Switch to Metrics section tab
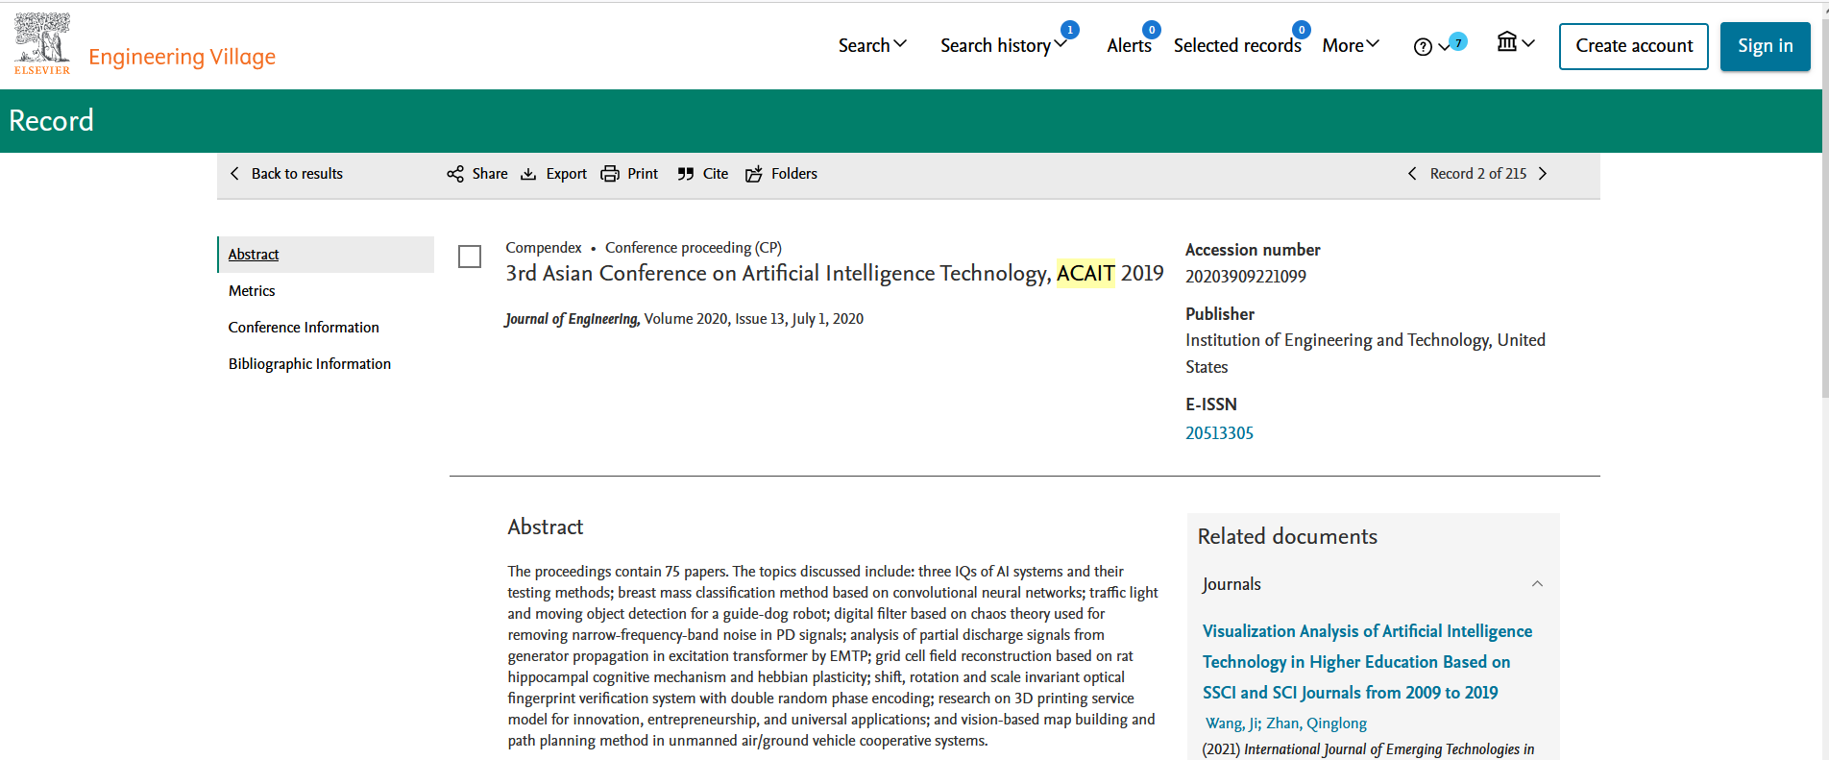The width and height of the screenshot is (1829, 760). [x=252, y=291]
